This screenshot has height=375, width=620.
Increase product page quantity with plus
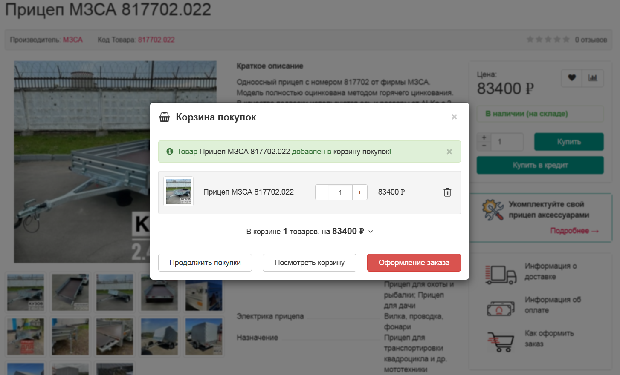point(484,137)
